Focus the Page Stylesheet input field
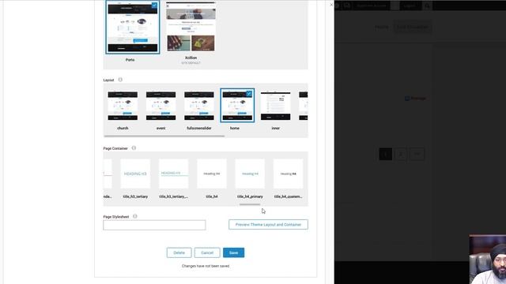Image resolution: width=506 pixels, height=284 pixels. click(x=154, y=225)
